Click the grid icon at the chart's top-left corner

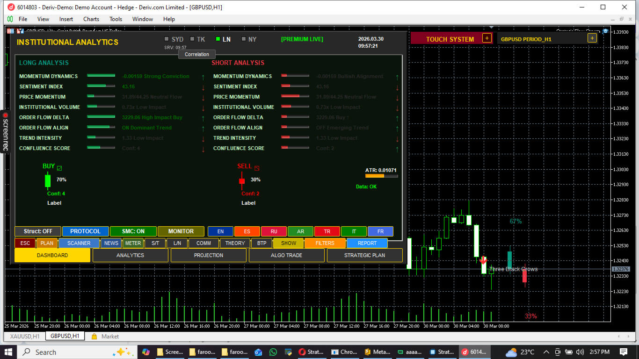point(11,31)
